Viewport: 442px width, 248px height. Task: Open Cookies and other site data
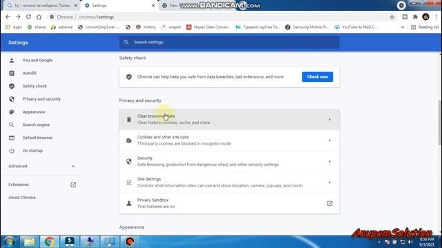[x=229, y=141]
